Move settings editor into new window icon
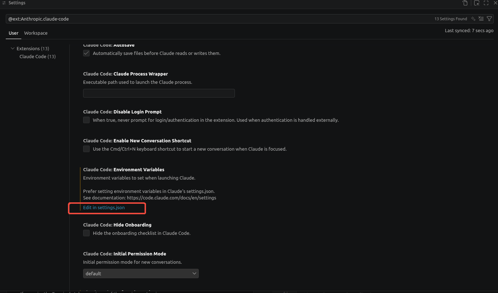Viewport: 498px width, 293px height. point(477,3)
